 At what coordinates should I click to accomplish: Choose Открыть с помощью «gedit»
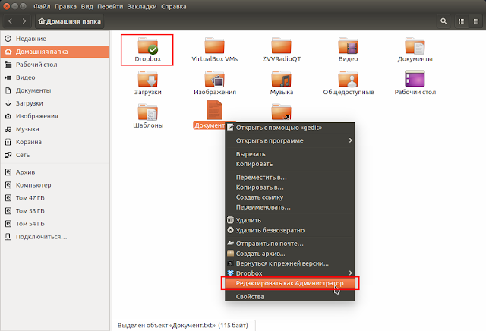pyautogui.click(x=290, y=128)
